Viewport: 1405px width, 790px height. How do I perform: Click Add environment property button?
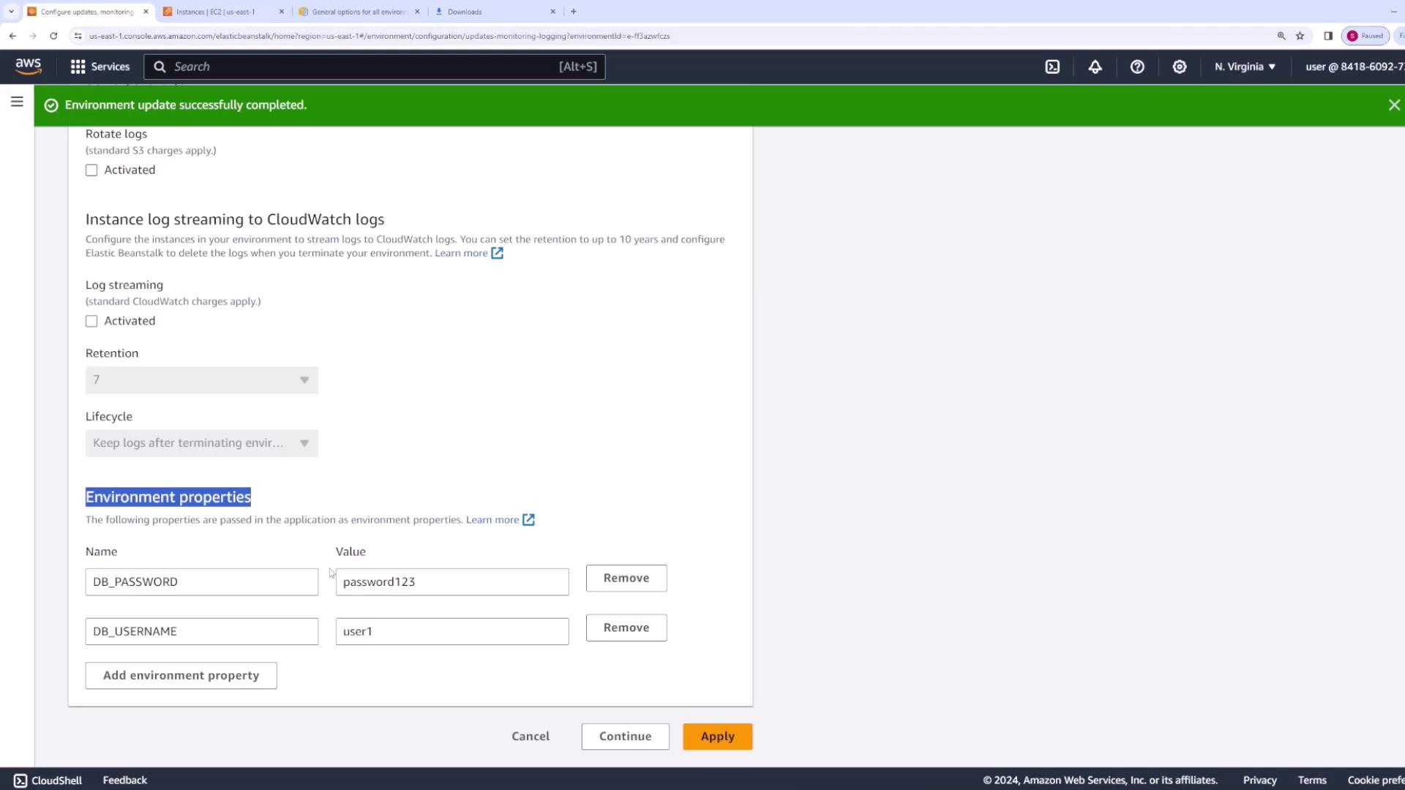(x=181, y=675)
